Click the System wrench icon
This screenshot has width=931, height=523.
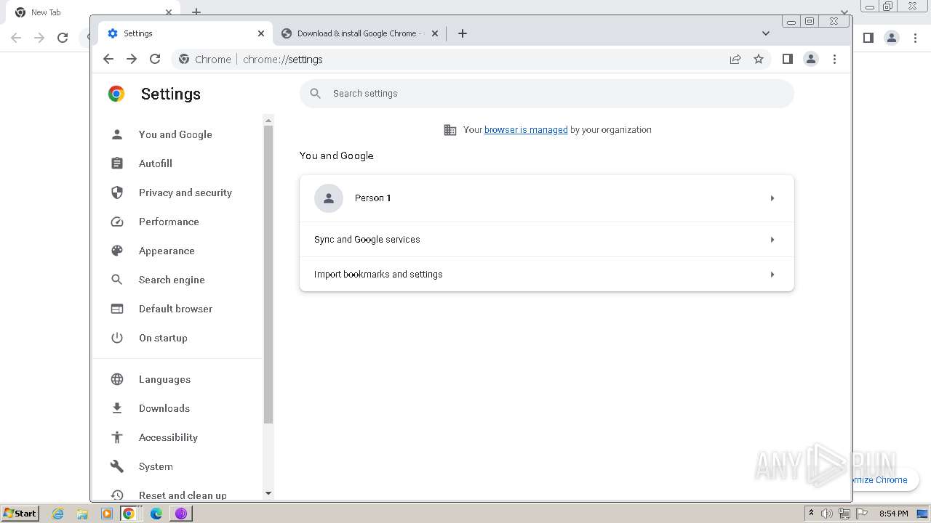tap(116, 466)
